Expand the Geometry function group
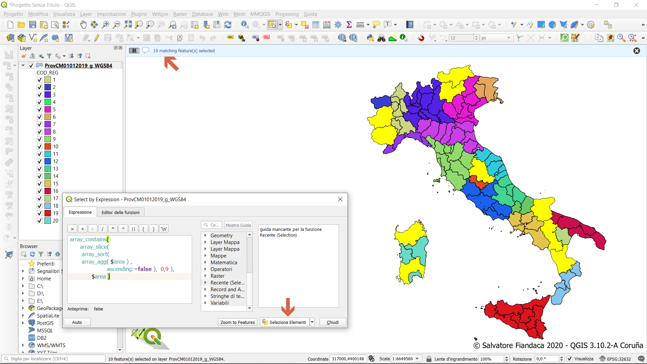 click(x=205, y=235)
